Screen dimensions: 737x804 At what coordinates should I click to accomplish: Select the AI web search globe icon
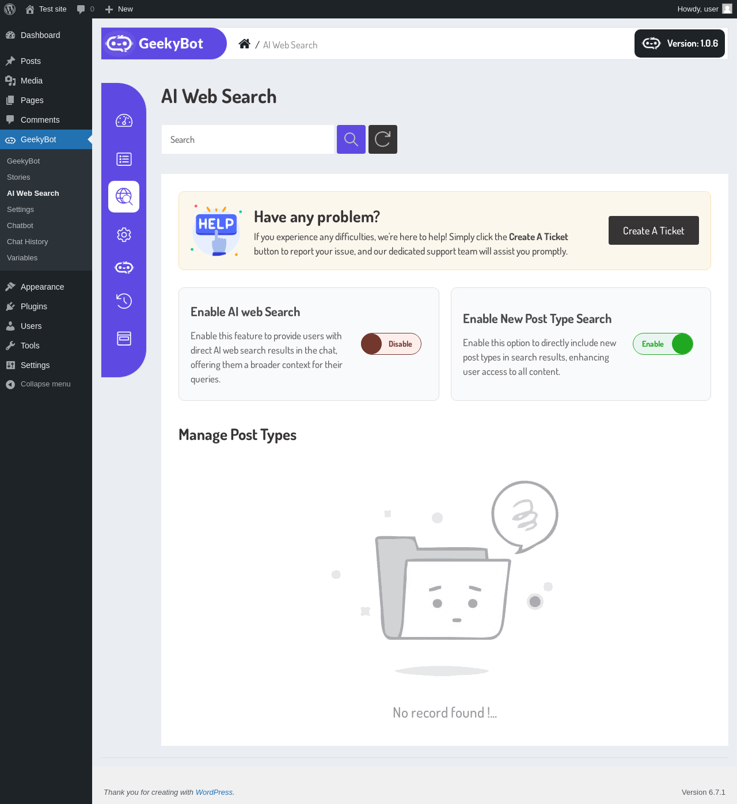pos(124,196)
